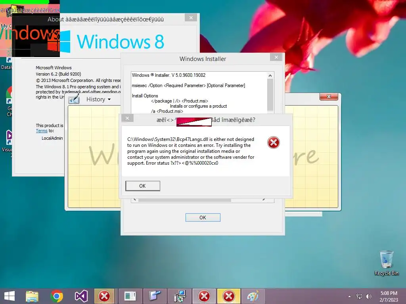Open network status tray icon
Screen dimensions: 406x304
[359, 296]
